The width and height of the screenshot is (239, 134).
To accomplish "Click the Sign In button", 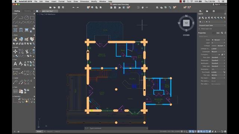I will click(216, 4).
